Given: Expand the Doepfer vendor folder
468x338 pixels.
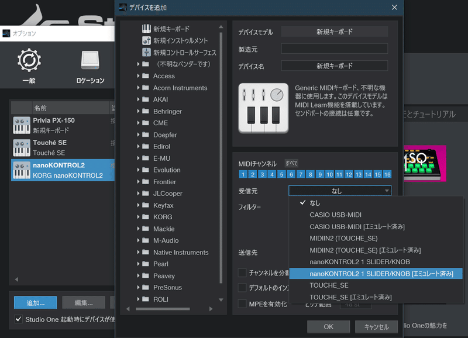Looking at the screenshot, I should pos(138,134).
